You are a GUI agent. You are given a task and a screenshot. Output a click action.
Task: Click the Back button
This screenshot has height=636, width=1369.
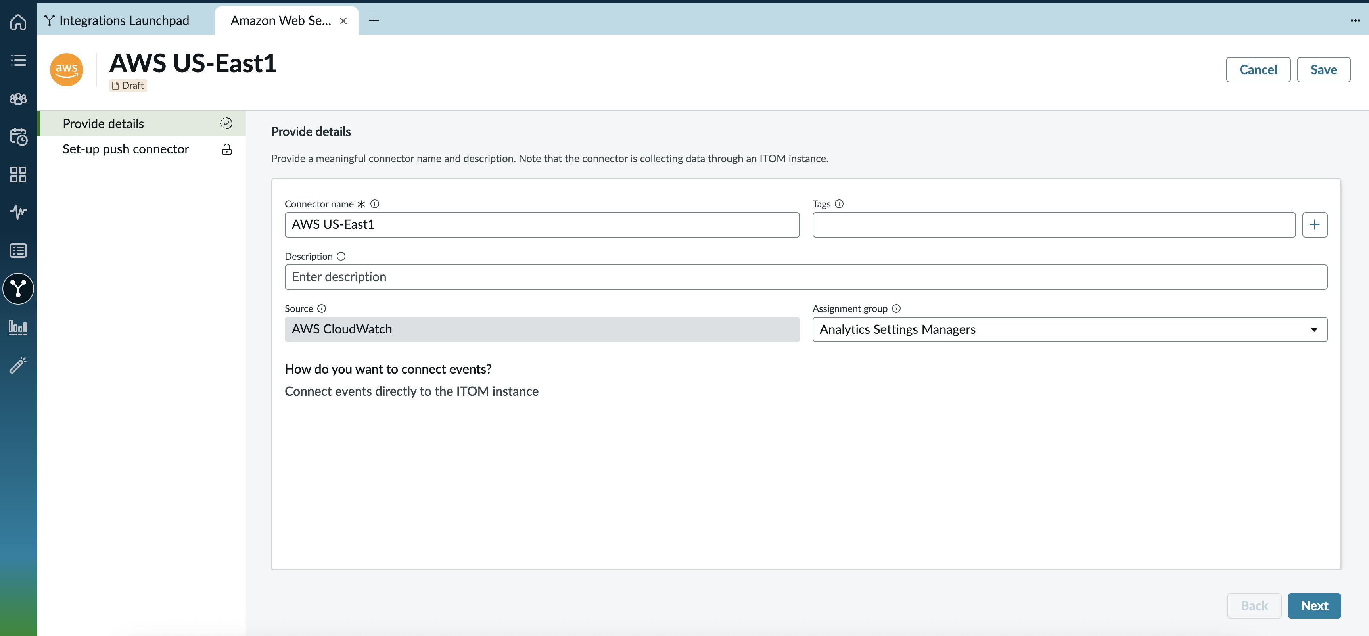point(1254,606)
